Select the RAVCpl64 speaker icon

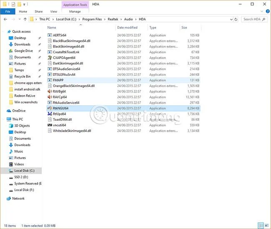pos(50,97)
